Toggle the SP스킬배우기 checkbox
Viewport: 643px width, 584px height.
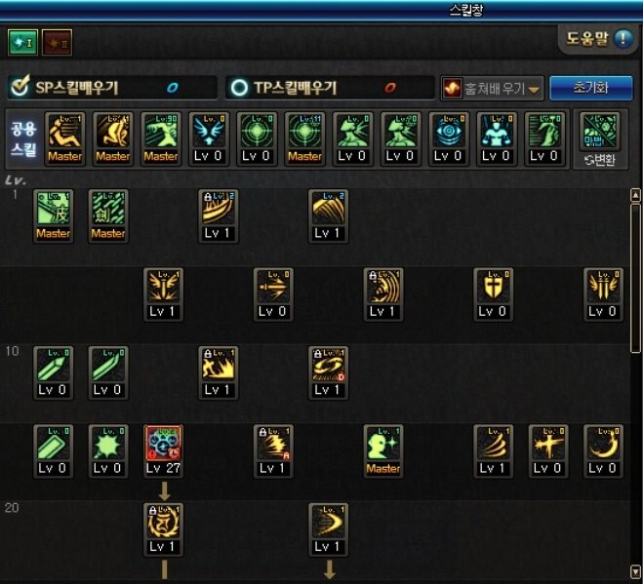20,86
